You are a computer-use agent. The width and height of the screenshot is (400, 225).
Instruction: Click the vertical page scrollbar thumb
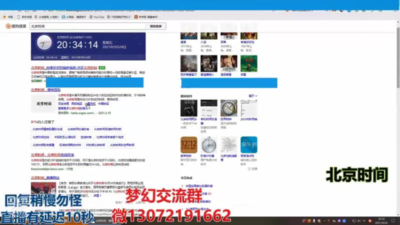click(398, 57)
